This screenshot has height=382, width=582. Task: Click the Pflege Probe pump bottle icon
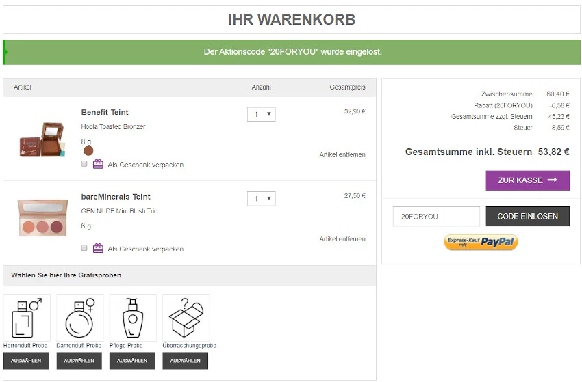click(x=133, y=318)
